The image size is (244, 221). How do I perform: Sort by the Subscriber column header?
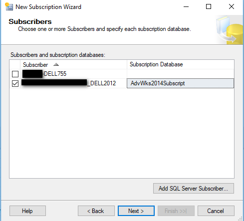point(73,64)
